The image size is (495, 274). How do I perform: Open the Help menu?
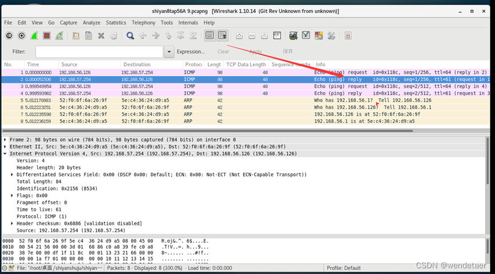(x=209, y=23)
